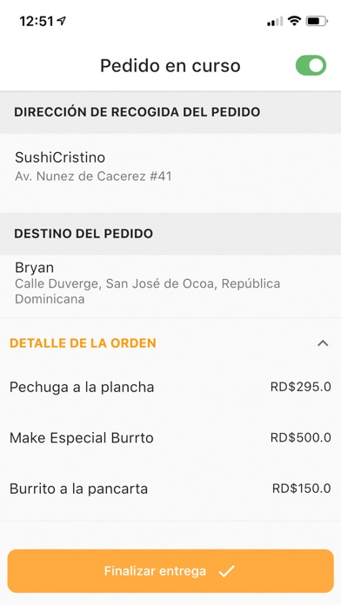This screenshot has width=341, height=605.
Task: Select the Make Especial Burrto item
Action: coord(170,438)
